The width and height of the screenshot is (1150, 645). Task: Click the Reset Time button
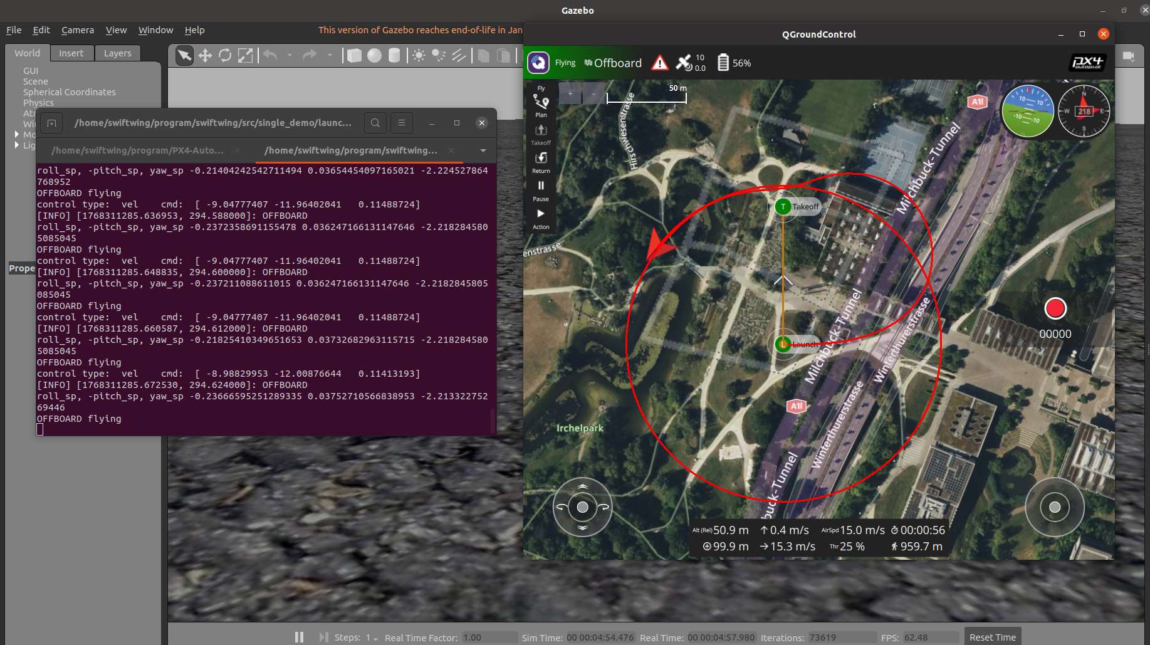[993, 637]
